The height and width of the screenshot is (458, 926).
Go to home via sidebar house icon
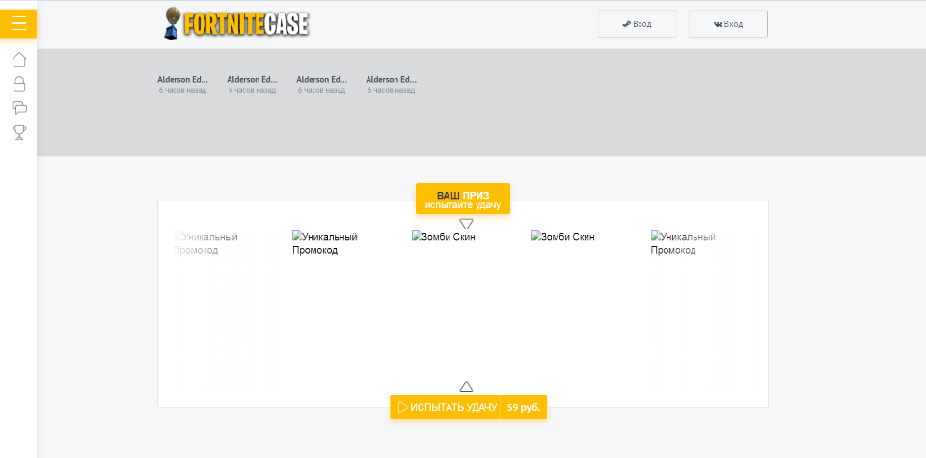(19, 60)
